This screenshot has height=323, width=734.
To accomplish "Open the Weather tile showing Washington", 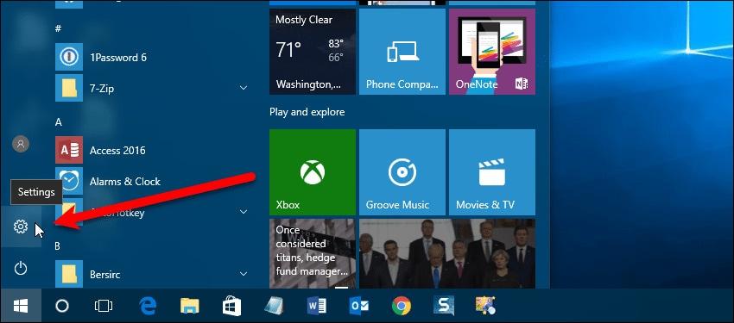I will coord(313,52).
